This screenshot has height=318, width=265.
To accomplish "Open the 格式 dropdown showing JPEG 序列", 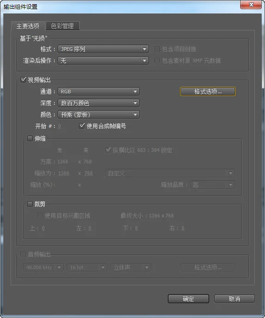I will tap(103, 49).
